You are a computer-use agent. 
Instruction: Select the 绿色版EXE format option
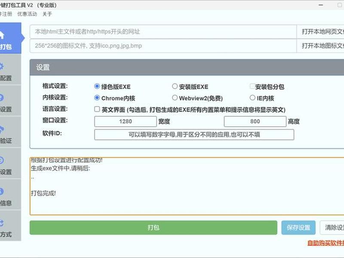(x=97, y=86)
